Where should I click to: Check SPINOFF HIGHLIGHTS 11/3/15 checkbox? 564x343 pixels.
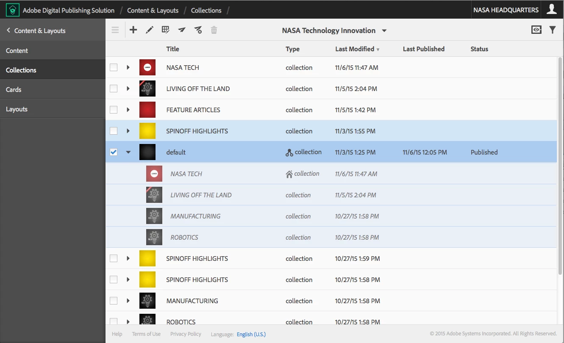point(114,131)
